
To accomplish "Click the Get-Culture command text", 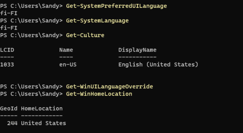I will click(85, 35).
